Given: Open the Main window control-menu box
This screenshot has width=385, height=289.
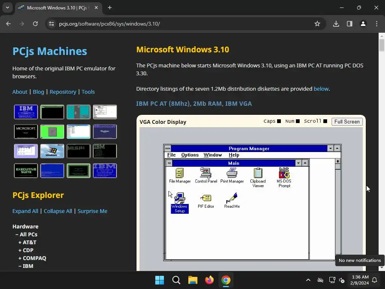Looking at the screenshot, I should click(169, 163).
